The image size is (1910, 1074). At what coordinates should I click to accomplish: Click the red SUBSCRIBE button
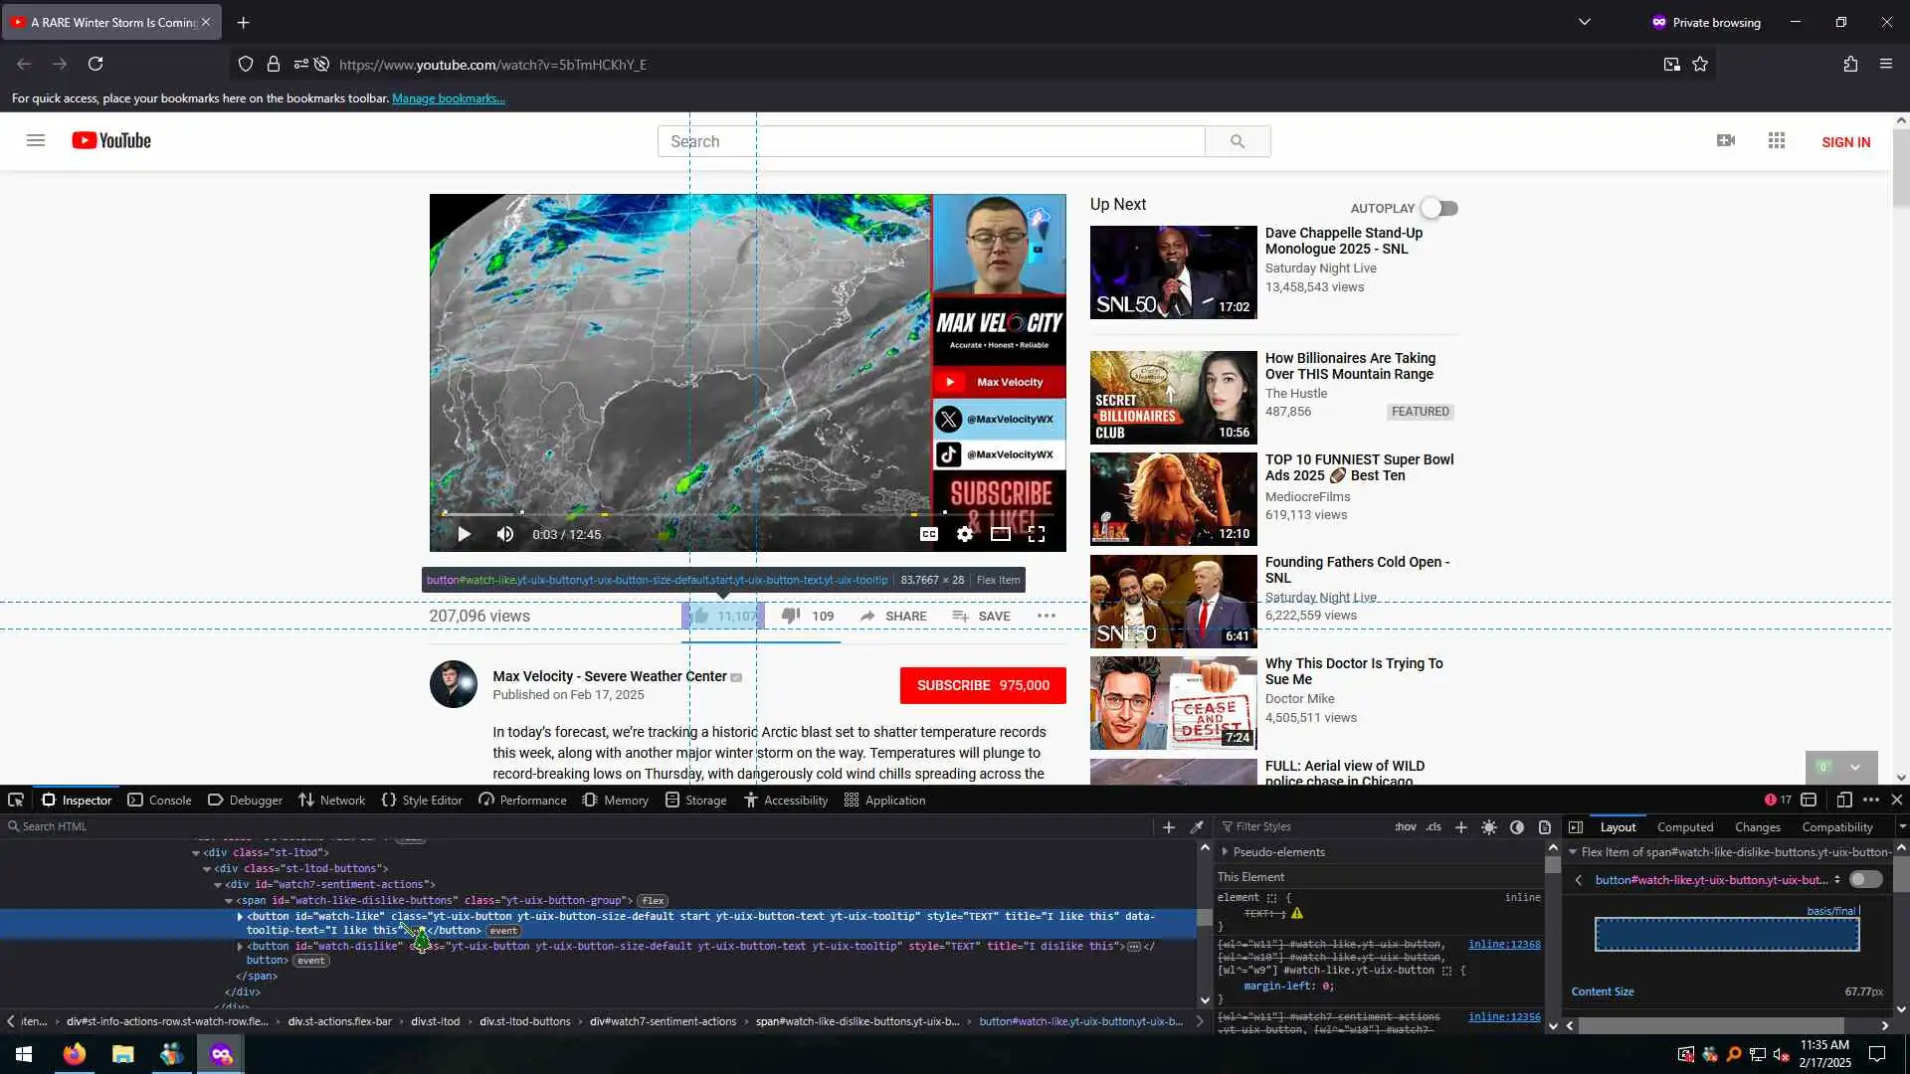pyautogui.click(x=982, y=686)
